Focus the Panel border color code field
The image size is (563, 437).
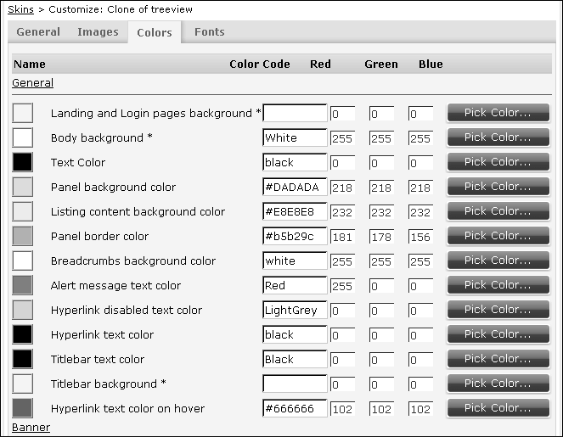click(x=295, y=236)
